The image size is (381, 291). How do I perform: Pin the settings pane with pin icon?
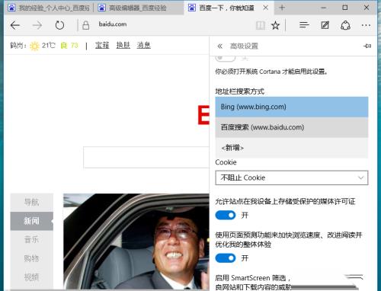pyautogui.click(x=367, y=46)
